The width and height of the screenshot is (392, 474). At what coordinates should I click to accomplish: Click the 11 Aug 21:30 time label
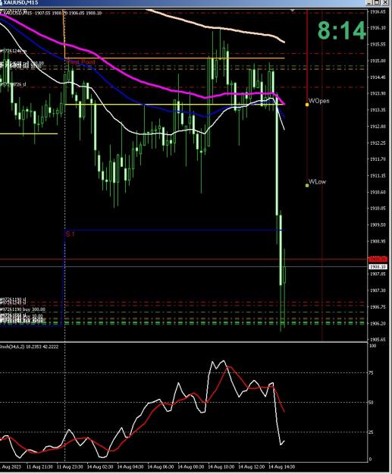point(39,466)
